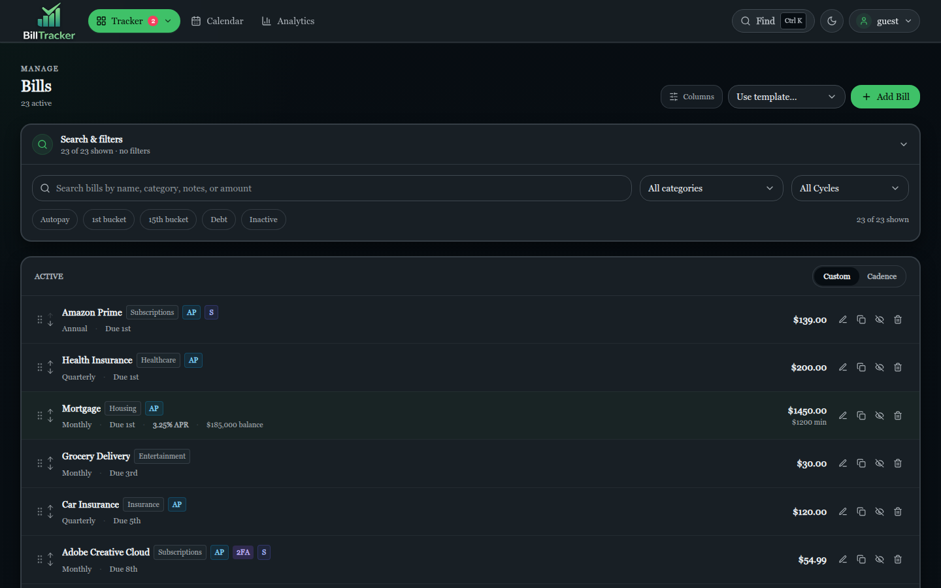Image resolution: width=941 pixels, height=588 pixels.
Task: Click the Healthcare category tag
Action: click(158, 360)
